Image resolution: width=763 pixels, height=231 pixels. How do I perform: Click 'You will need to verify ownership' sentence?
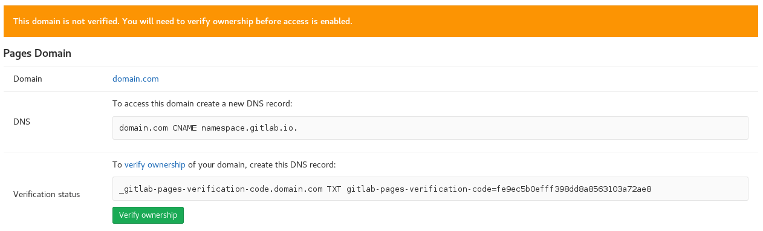click(187, 21)
